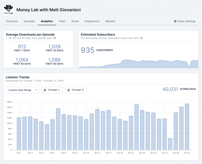202x164 pixels.
Task: Click the Listener Trends heading
Action: 18,77
